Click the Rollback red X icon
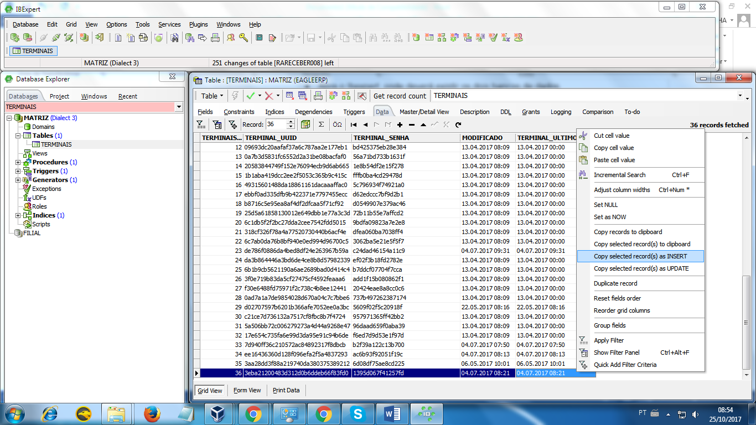The height and width of the screenshot is (425, 756). coord(269,96)
